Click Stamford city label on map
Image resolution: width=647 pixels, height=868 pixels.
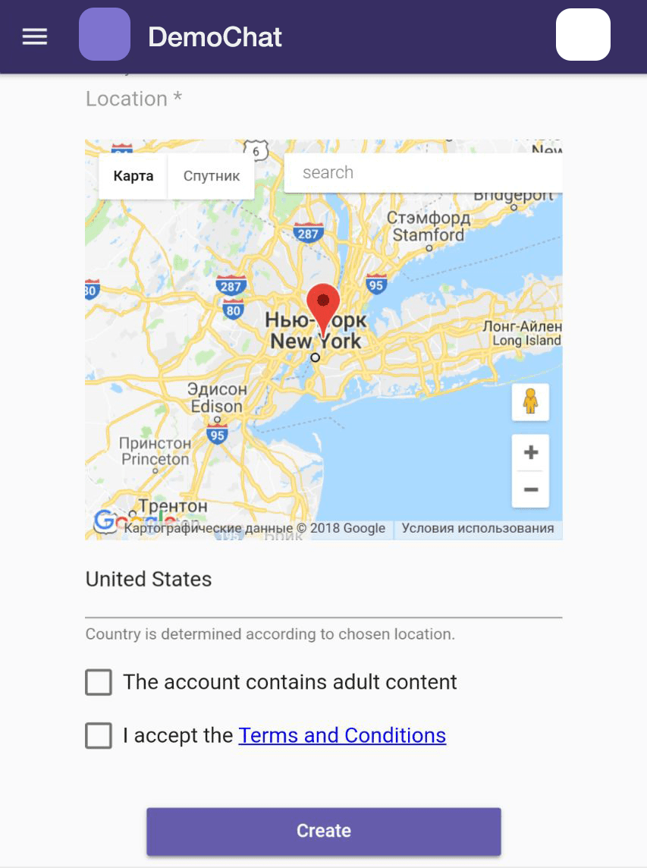pyautogui.click(x=429, y=235)
